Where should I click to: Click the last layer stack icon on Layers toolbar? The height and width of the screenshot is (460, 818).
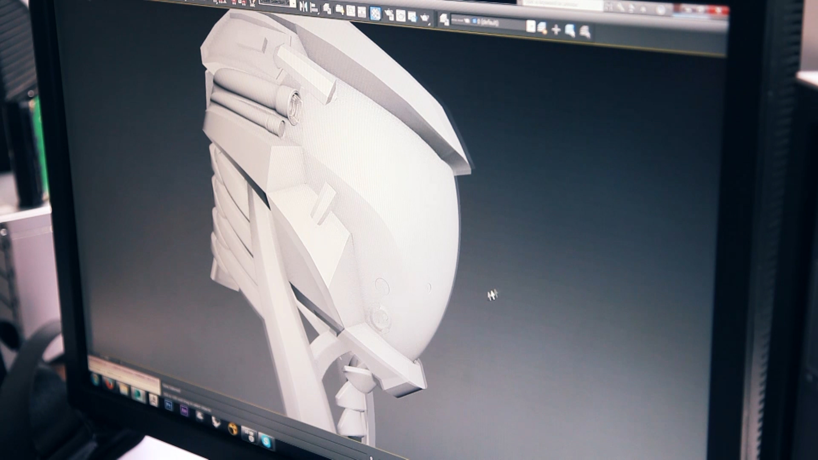[x=585, y=32]
